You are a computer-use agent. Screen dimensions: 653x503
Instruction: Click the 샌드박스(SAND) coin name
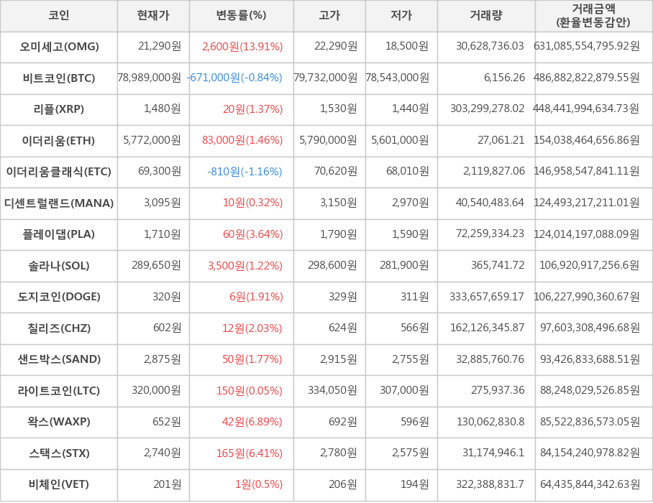point(59,359)
